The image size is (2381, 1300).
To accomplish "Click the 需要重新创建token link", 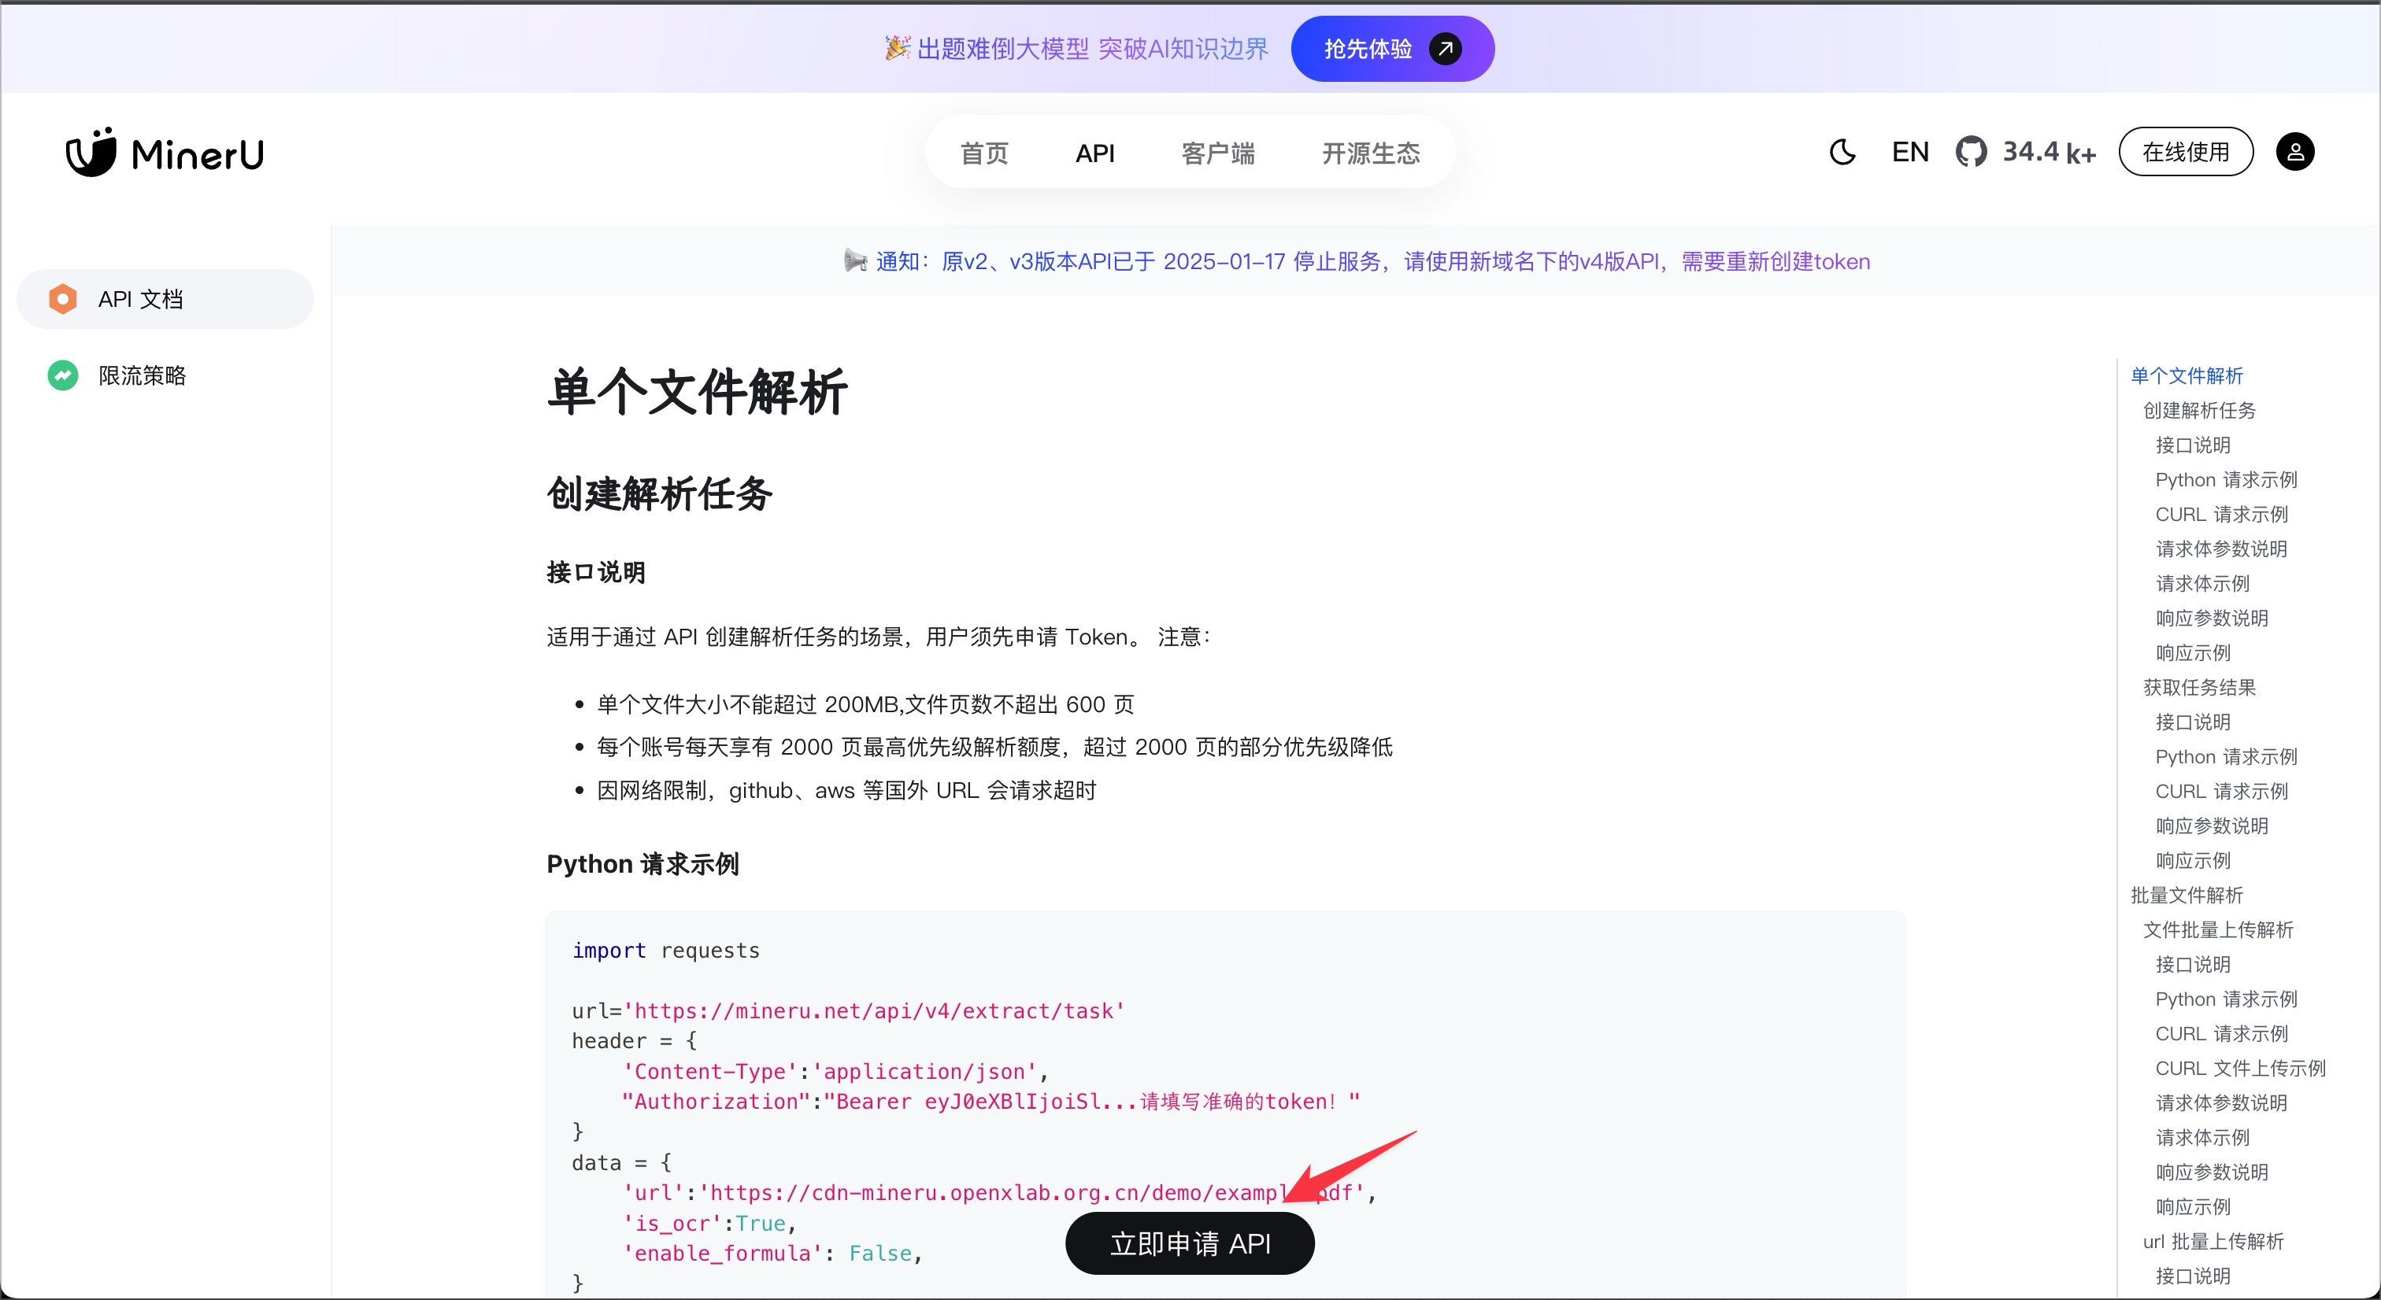I will pyautogui.click(x=1776, y=261).
